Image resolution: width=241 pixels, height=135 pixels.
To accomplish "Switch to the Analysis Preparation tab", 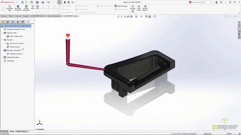I will click(x=54, y=16).
